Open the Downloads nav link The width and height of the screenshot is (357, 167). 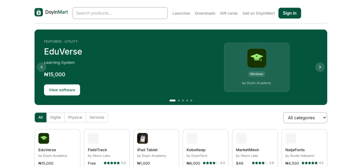click(205, 13)
